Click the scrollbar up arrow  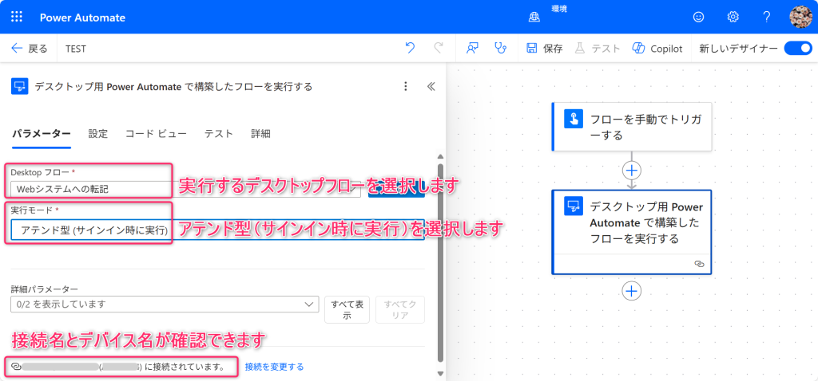tap(441, 157)
